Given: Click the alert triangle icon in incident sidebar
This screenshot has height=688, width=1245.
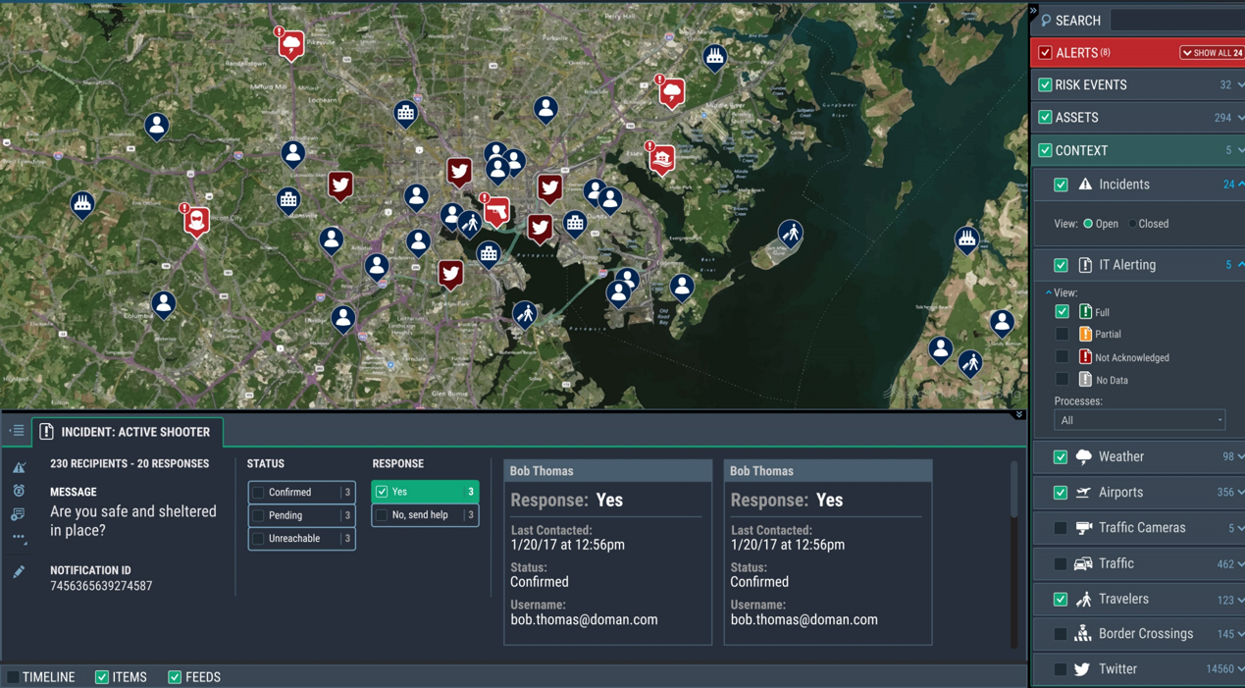Looking at the screenshot, I should 19,467.
